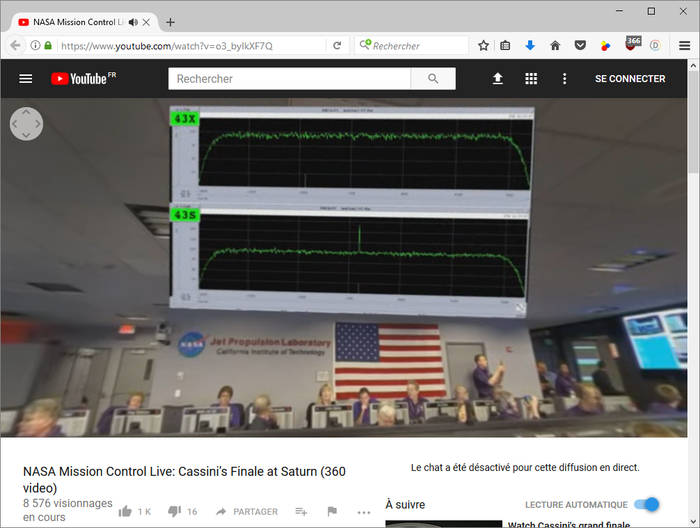Dislike the video with thumbs down

(x=174, y=511)
